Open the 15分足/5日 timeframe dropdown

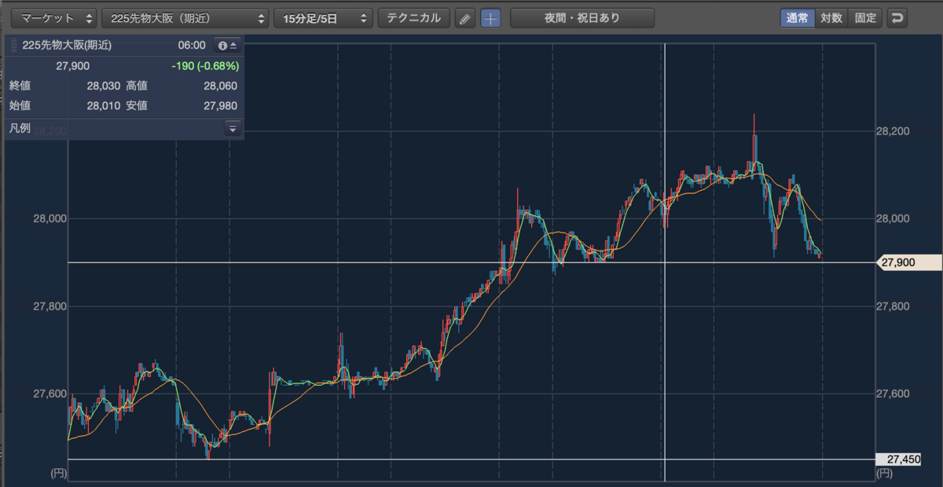pos(323,18)
